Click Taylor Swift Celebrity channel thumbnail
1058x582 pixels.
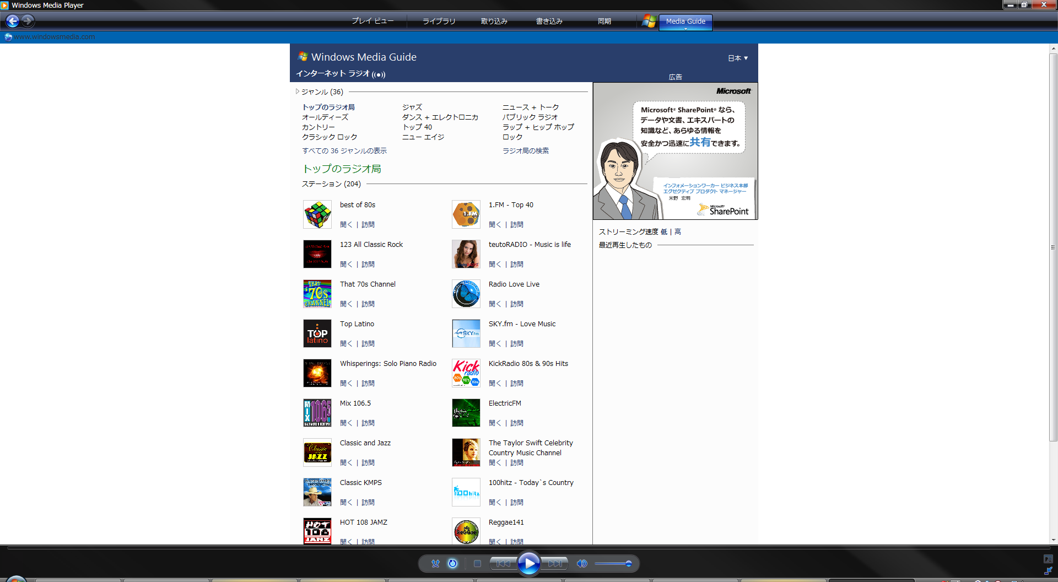(466, 452)
